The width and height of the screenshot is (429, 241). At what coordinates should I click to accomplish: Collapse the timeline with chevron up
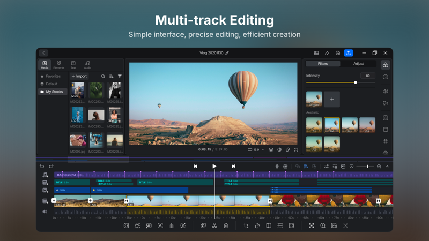pos(387,167)
